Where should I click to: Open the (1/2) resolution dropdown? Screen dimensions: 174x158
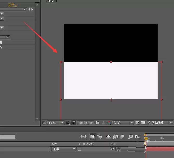coord(123,123)
